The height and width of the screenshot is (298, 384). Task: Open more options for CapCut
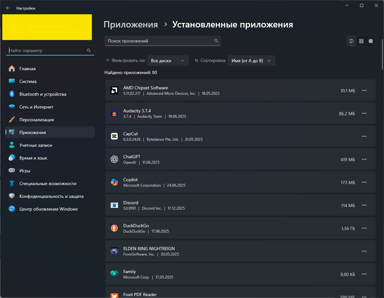tap(364, 136)
